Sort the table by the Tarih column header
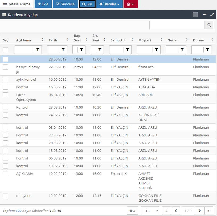217x216 pixels. tap(53, 40)
